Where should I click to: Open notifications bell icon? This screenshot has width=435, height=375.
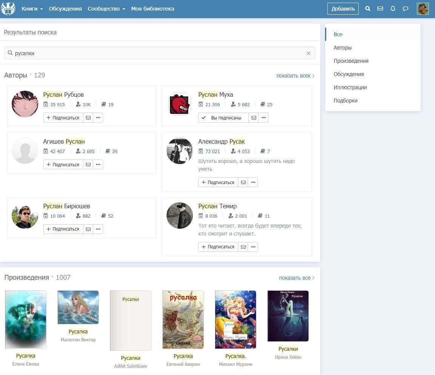pos(393,9)
